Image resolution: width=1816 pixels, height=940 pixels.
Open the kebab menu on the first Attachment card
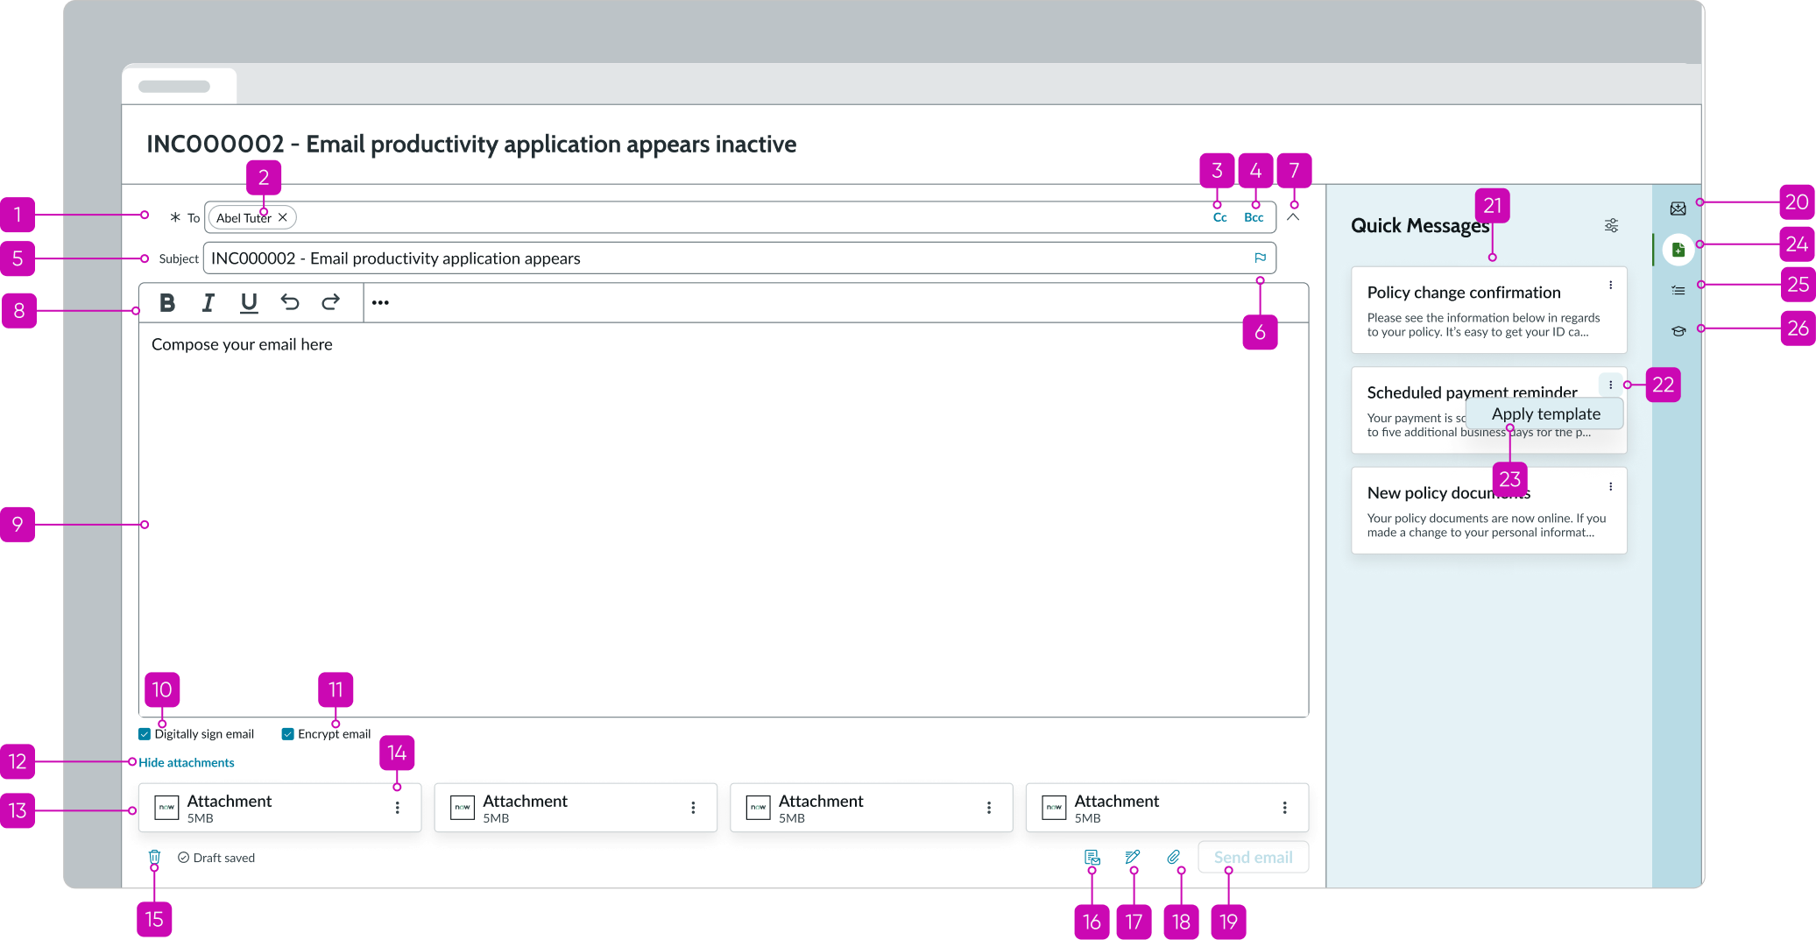point(397,807)
